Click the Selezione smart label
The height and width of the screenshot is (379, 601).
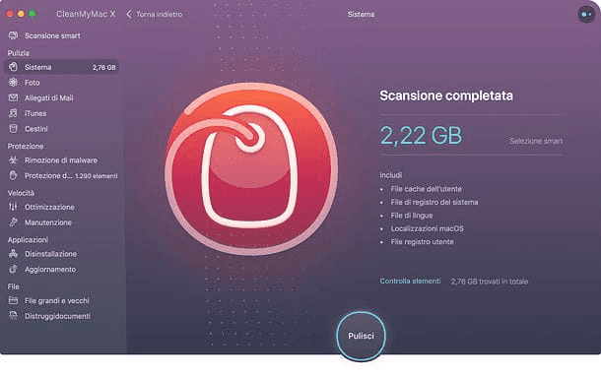[x=536, y=141]
